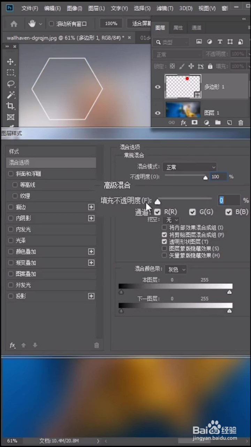This screenshot has height=447, width=251.
Task: Check 滚动所有窗口 option
Action: pyautogui.click(x=51, y=24)
